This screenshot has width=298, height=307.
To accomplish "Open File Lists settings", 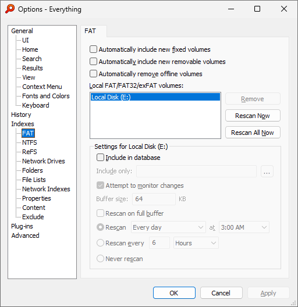I will pos(34,180).
